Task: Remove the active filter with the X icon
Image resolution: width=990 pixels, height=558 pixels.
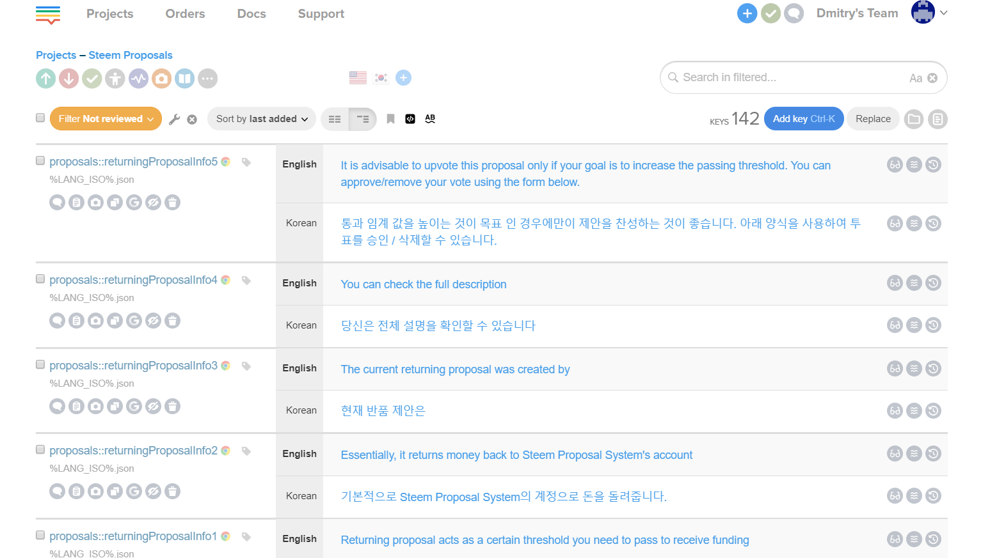Action: tap(192, 120)
